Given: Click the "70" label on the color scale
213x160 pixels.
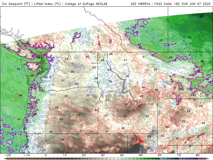Looking at the screenshot, I should pos(179,155).
